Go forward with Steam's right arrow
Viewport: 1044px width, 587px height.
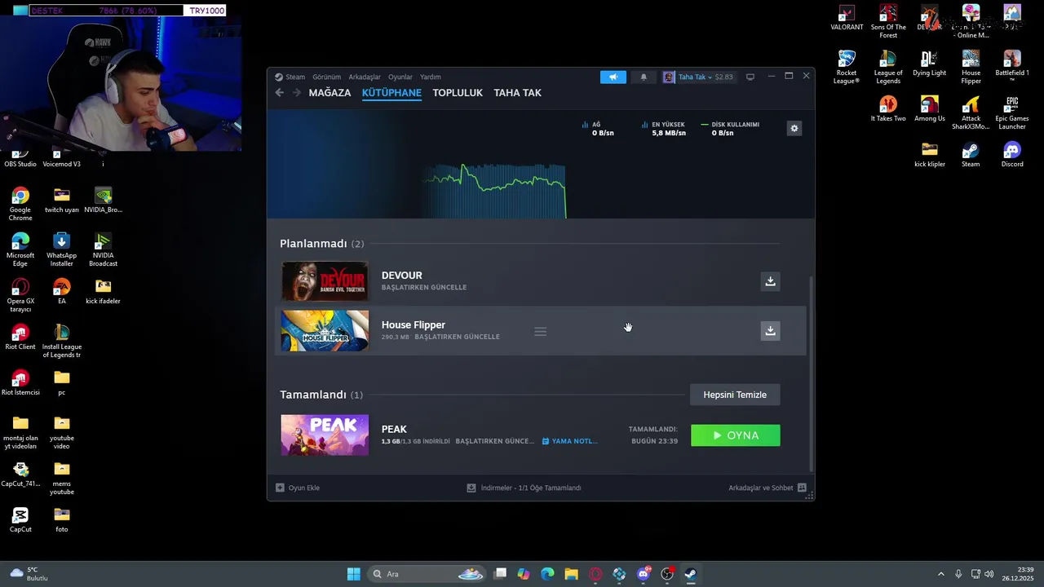(x=297, y=93)
